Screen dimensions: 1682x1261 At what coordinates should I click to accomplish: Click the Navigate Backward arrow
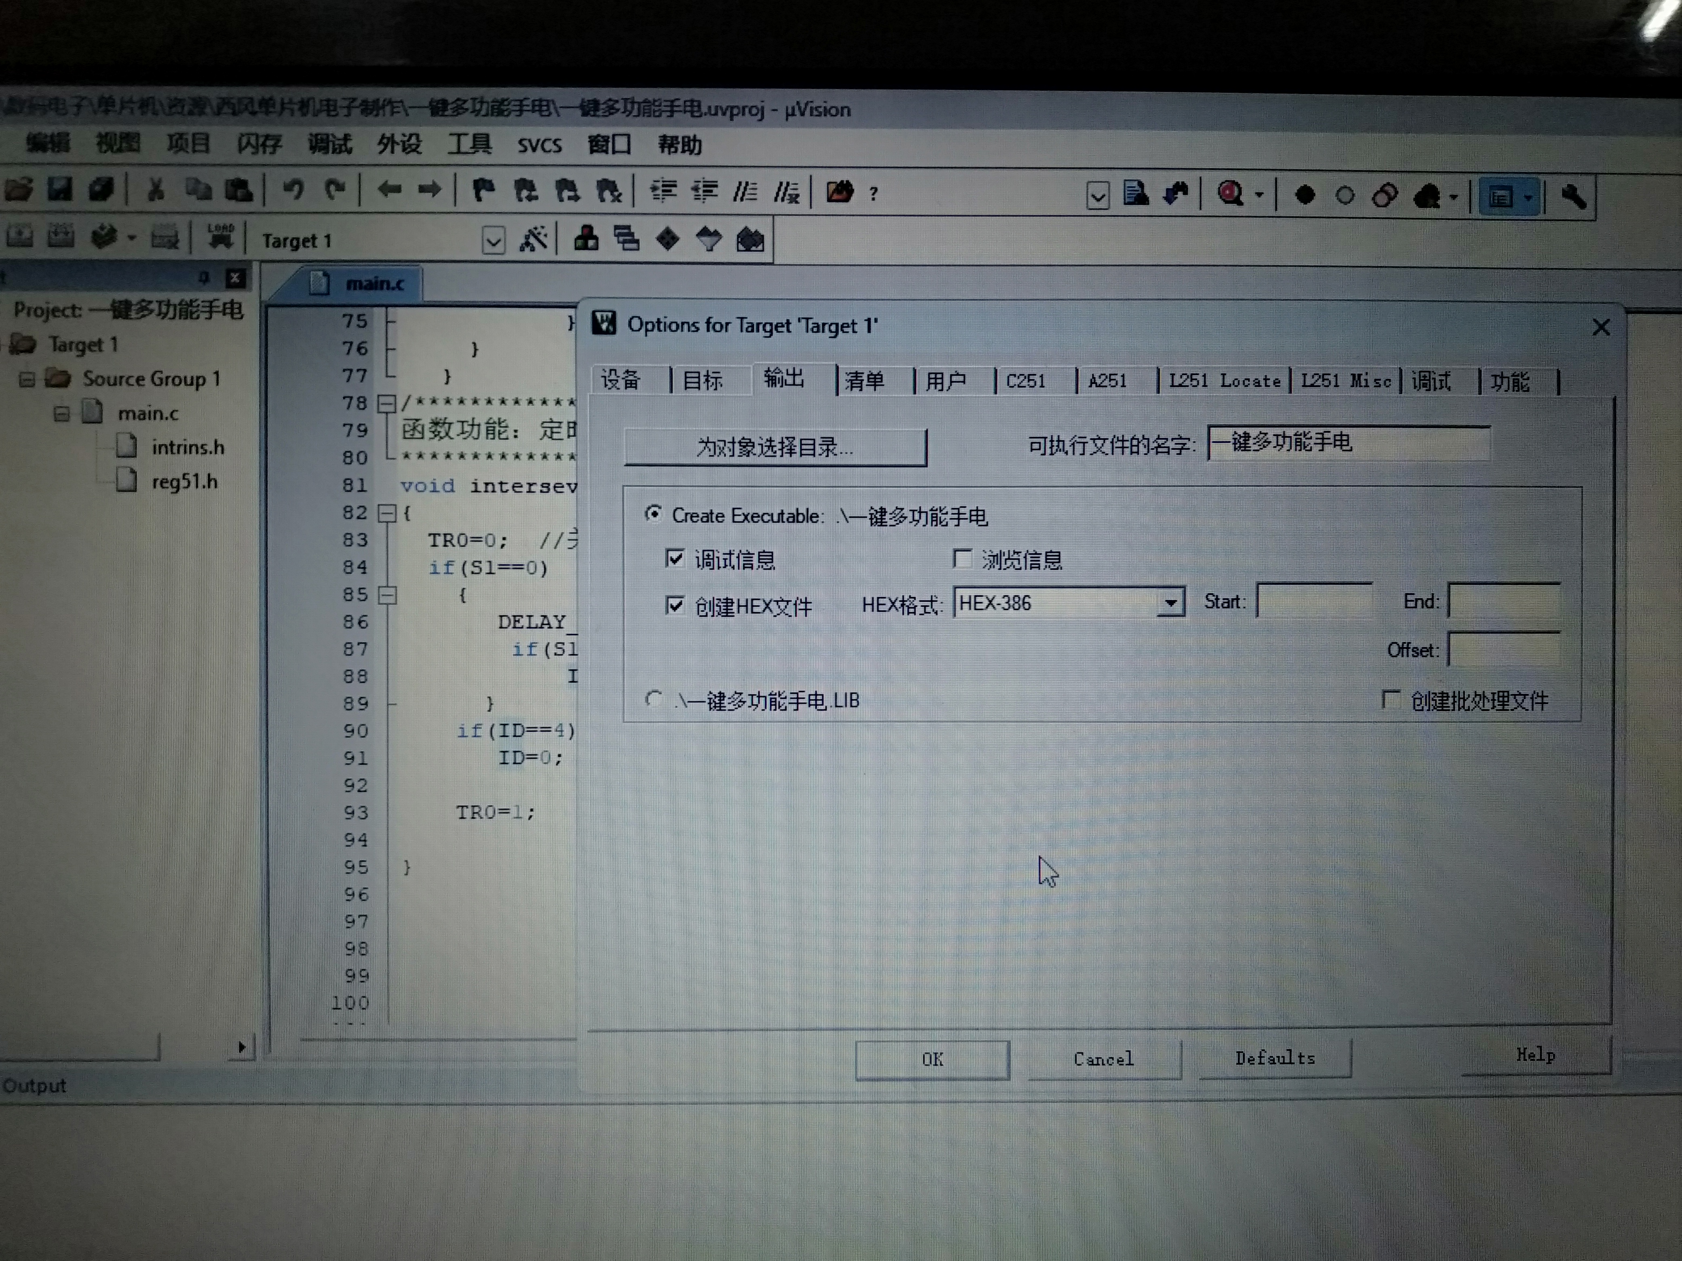[x=389, y=189]
